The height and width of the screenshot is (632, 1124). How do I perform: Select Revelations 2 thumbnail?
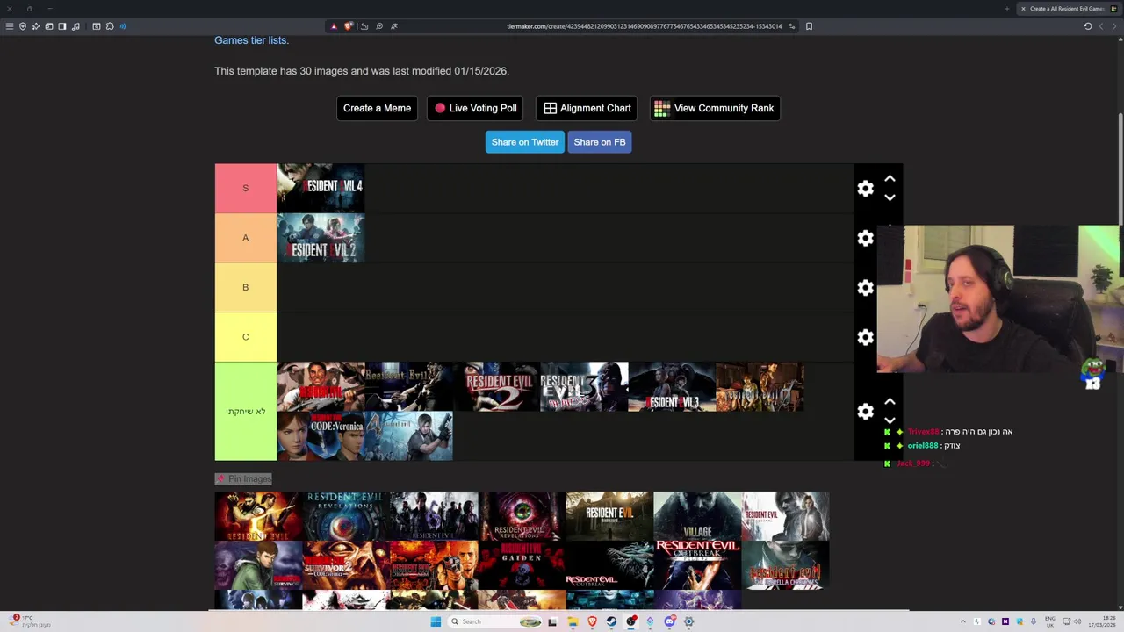point(522,515)
